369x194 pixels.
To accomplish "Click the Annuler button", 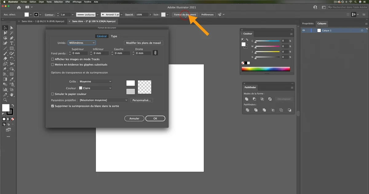I will click(134, 118).
